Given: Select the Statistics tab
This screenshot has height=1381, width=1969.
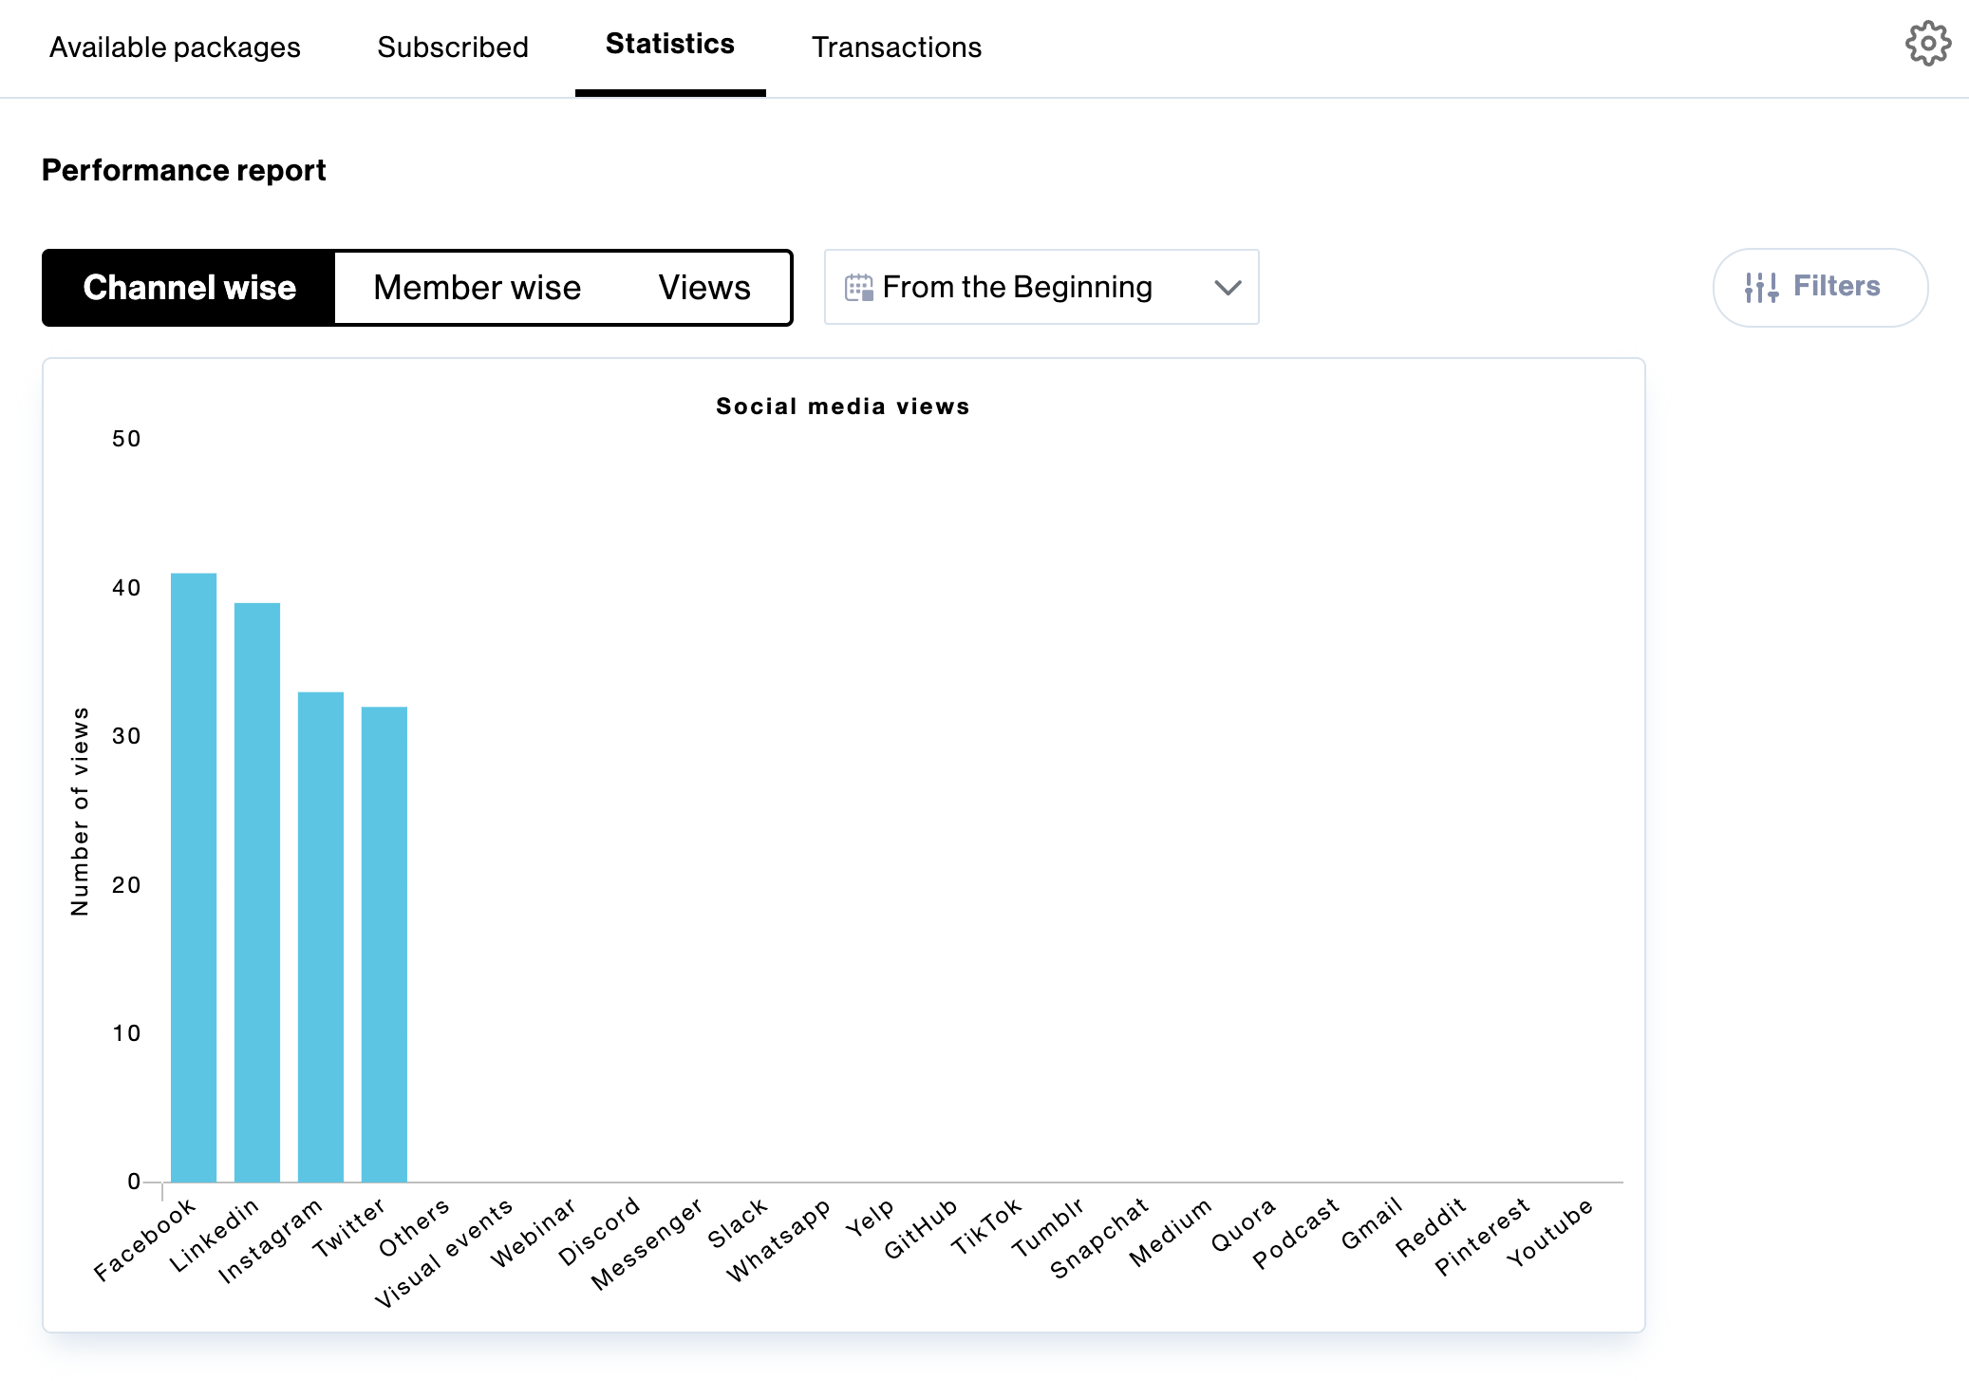Looking at the screenshot, I should 670,44.
